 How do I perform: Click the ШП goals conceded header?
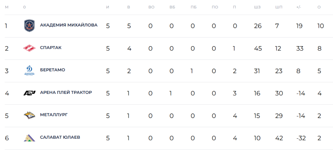(x=279, y=7)
